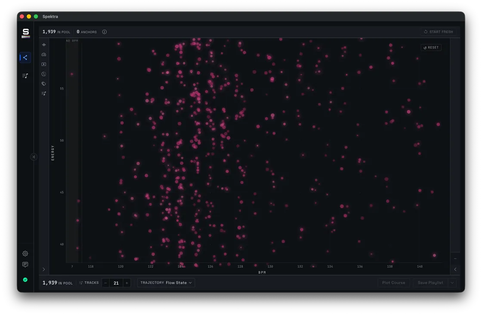482x315 pixels.
Task: Reset the scatter plot view
Action: 431,48
